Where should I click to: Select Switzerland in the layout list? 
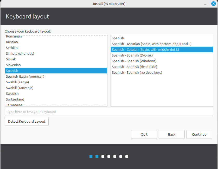(x=15, y=99)
